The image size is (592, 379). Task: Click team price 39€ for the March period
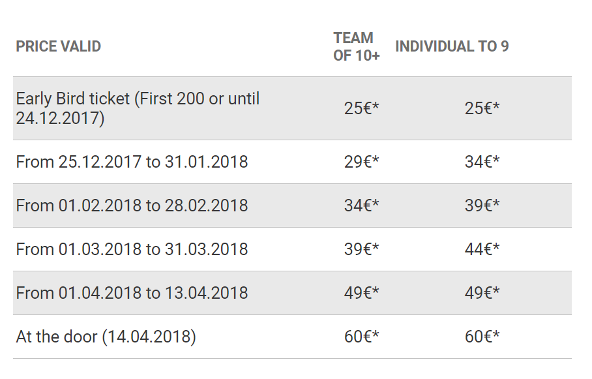point(361,249)
